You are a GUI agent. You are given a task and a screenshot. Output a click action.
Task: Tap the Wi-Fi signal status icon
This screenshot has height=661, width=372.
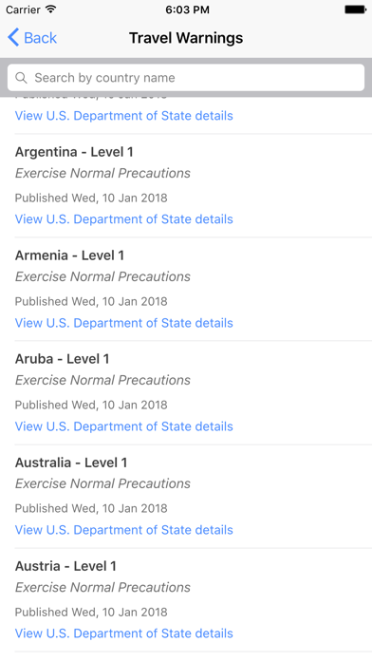point(51,9)
